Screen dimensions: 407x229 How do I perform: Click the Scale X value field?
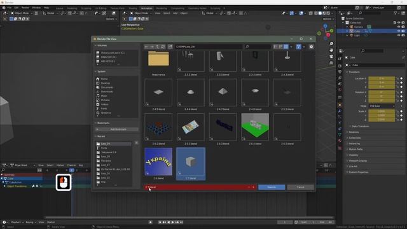(382, 111)
